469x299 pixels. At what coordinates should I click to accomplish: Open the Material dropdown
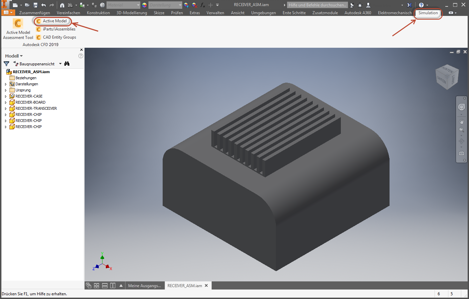pyautogui.click(x=123, y=5)
